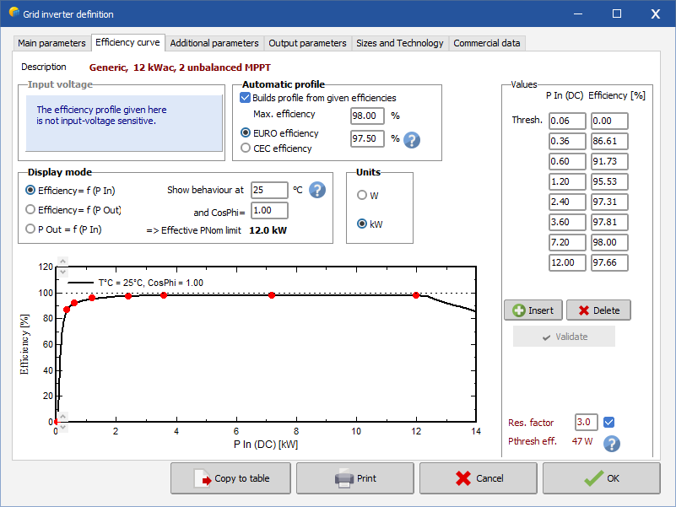Click Max. efficiency field 98.00

(367, 116)
